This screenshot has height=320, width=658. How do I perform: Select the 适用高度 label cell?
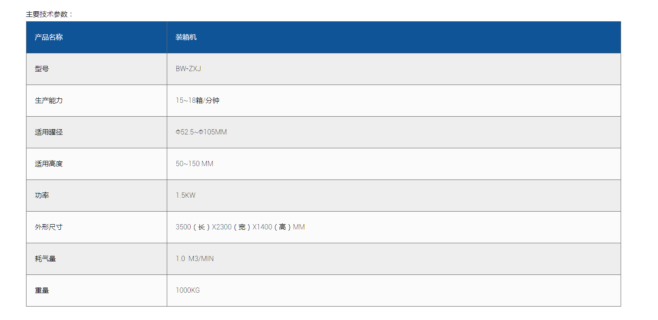pos(49,164)
